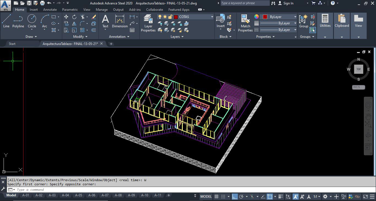
Task: Open the A-05 layout tab
Action: point(78,195)
